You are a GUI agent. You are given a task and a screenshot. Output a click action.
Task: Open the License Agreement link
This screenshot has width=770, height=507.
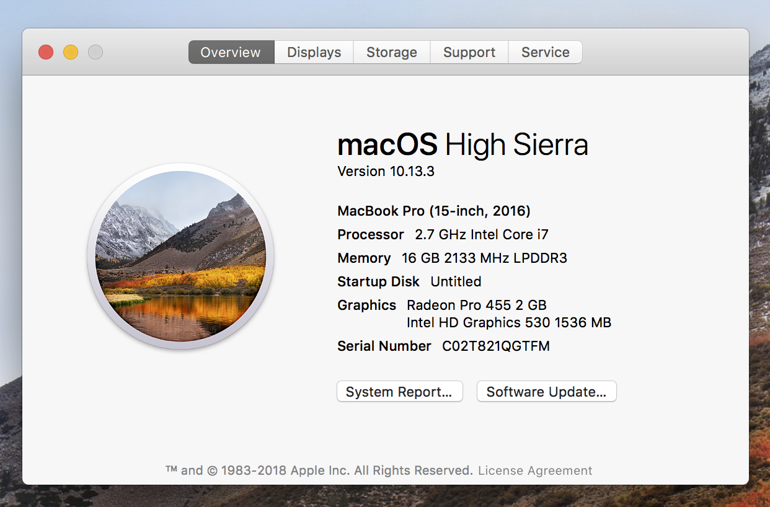[534, 470]
